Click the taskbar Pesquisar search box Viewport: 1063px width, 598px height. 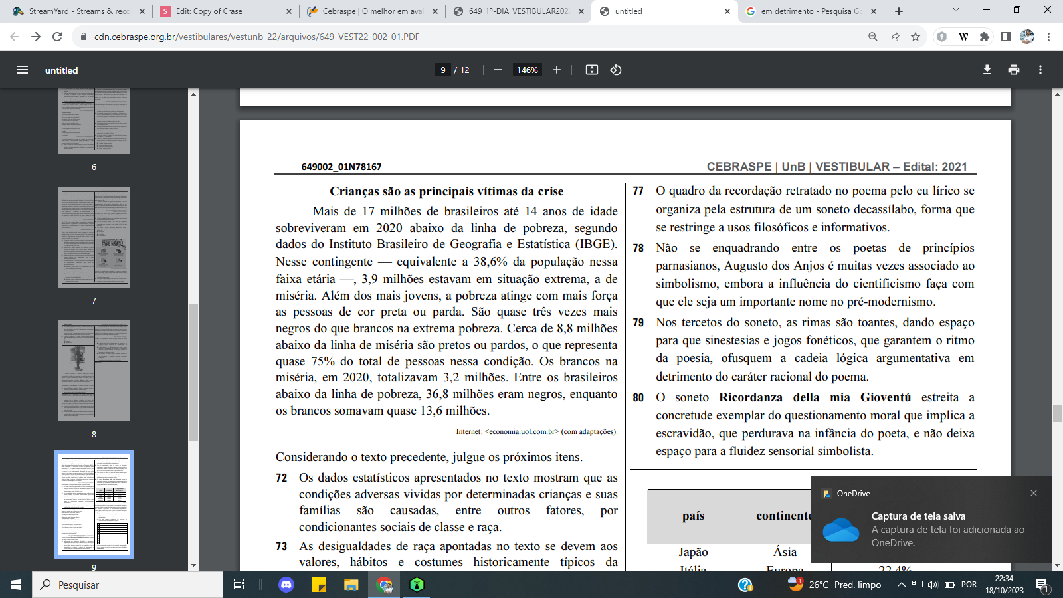point(128,585)
